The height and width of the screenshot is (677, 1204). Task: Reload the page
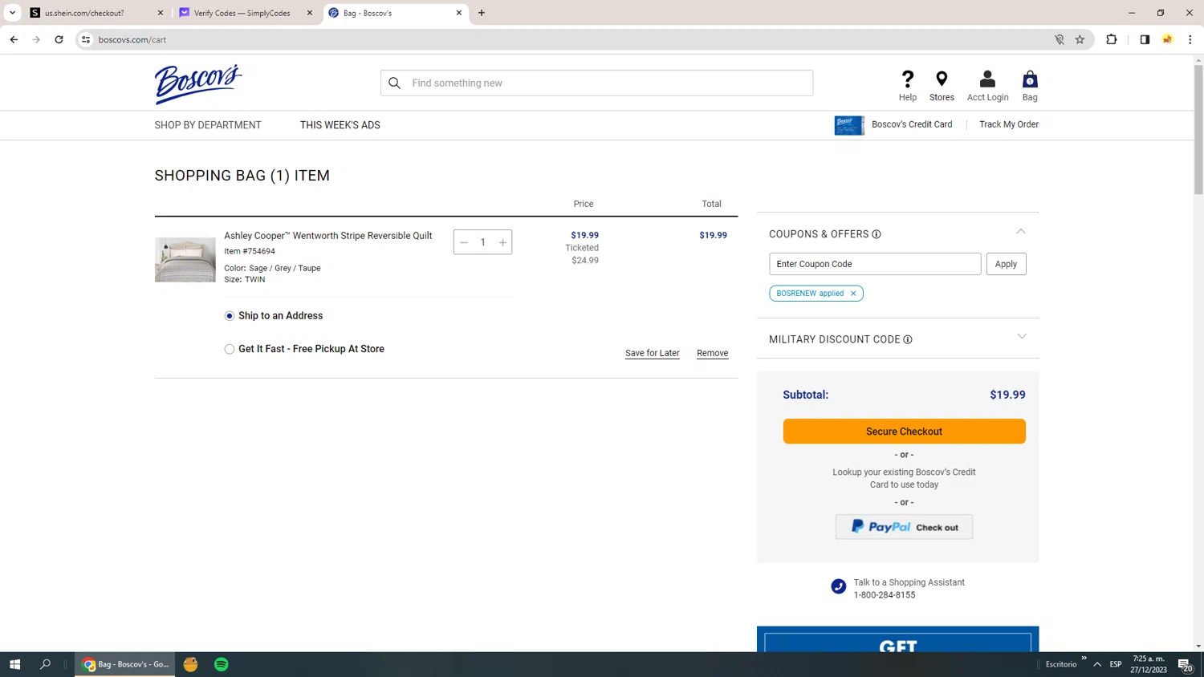tap(59, 39)
